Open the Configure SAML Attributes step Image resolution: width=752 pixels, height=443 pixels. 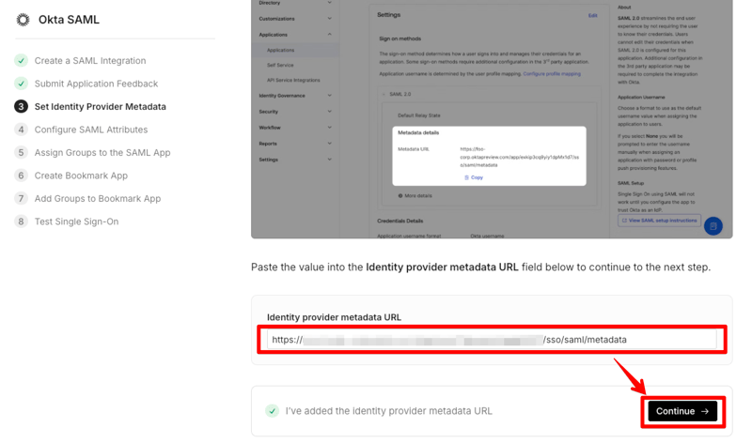pyautogui.click(x=90, y=130)
